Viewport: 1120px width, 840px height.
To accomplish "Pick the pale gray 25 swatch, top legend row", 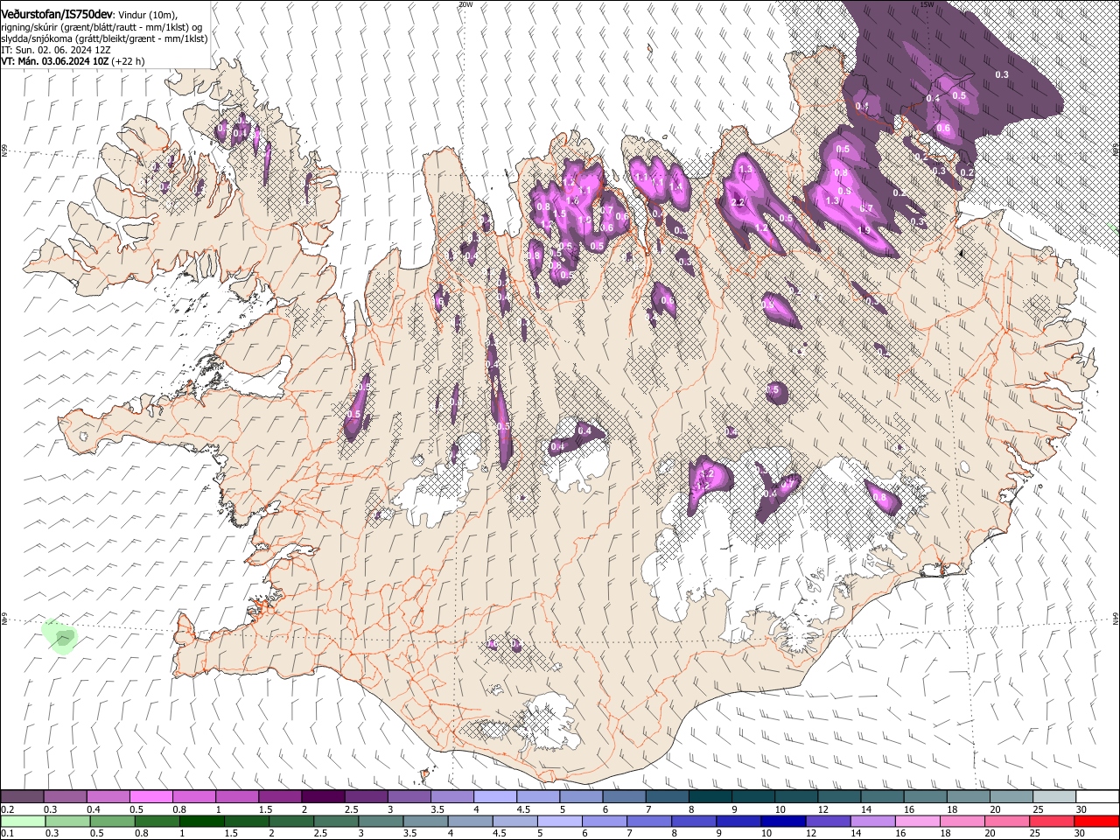I will pos(1054,797).
